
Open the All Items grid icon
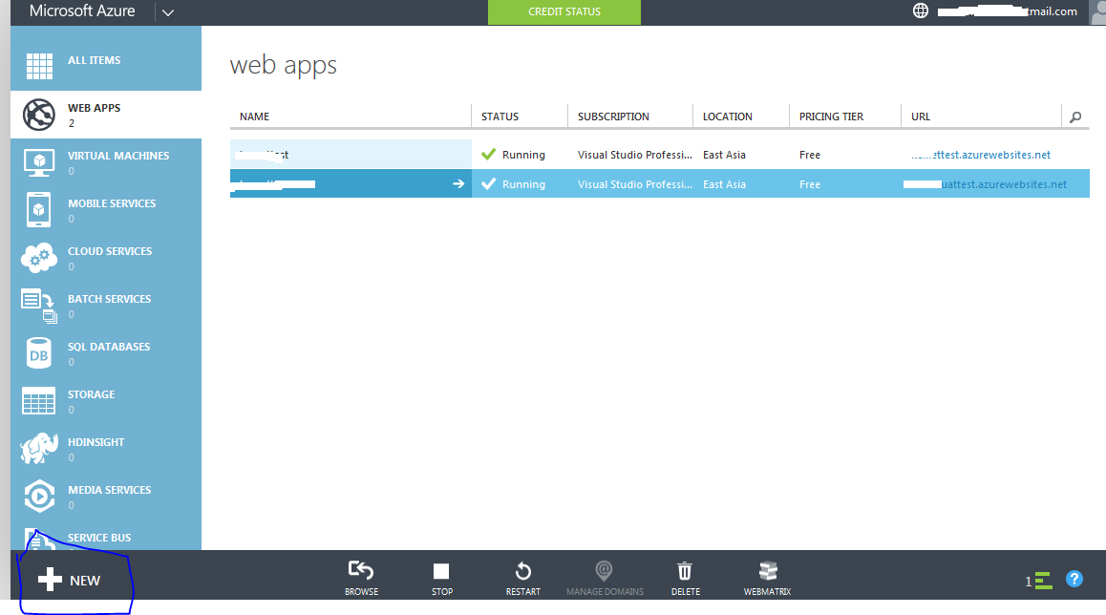click(39, 66)
